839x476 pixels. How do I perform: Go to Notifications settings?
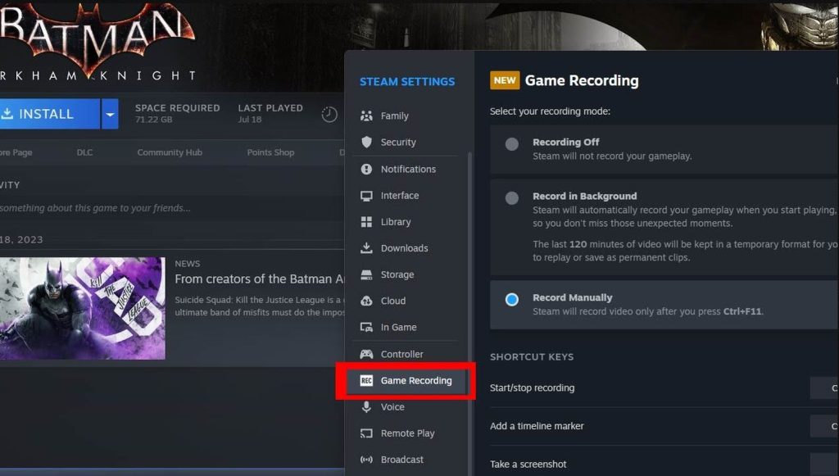pos(405,169)
